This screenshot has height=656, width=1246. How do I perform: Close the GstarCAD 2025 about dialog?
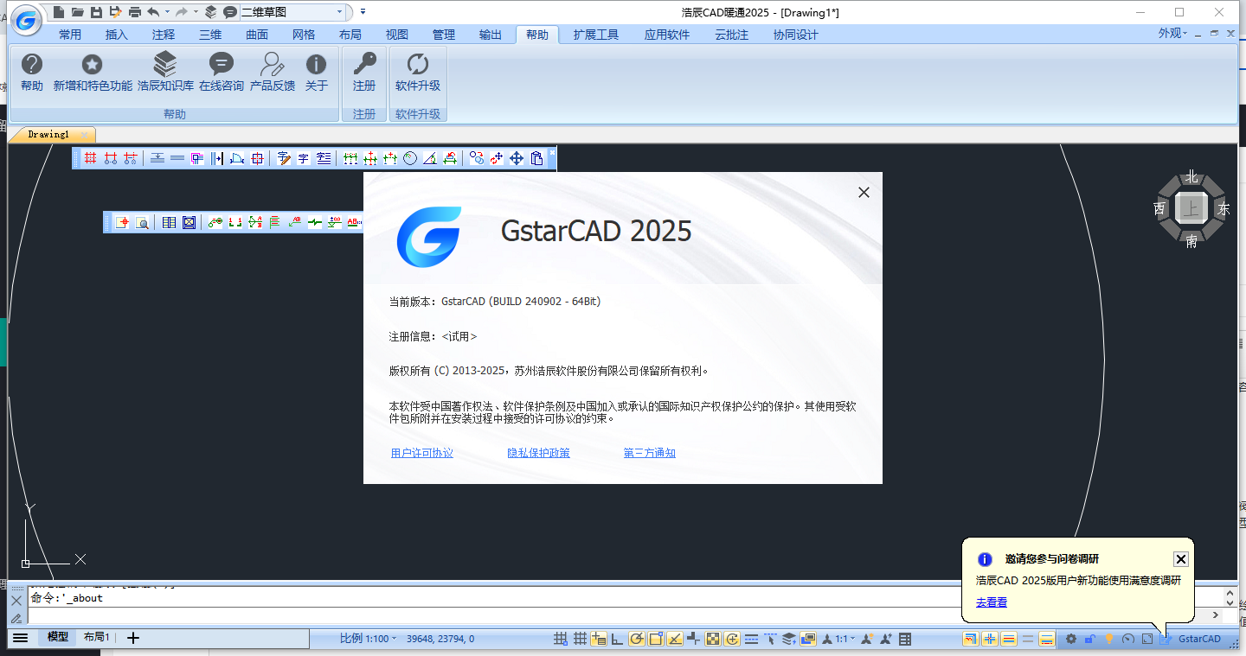pyautogui.click(x=864, y=193)
